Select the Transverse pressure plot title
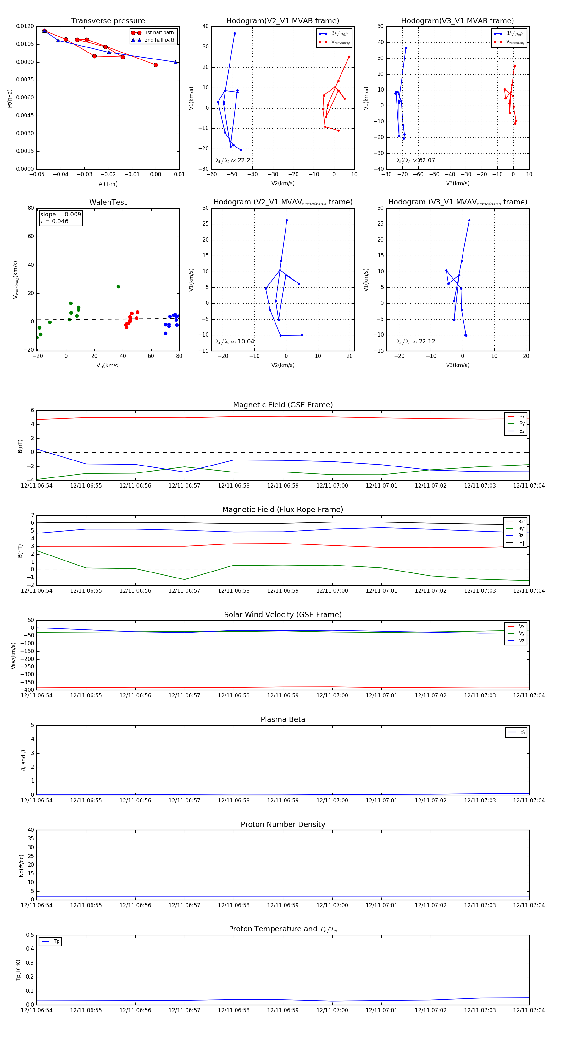Screen dimensions: 566x1038 (108, 21)
